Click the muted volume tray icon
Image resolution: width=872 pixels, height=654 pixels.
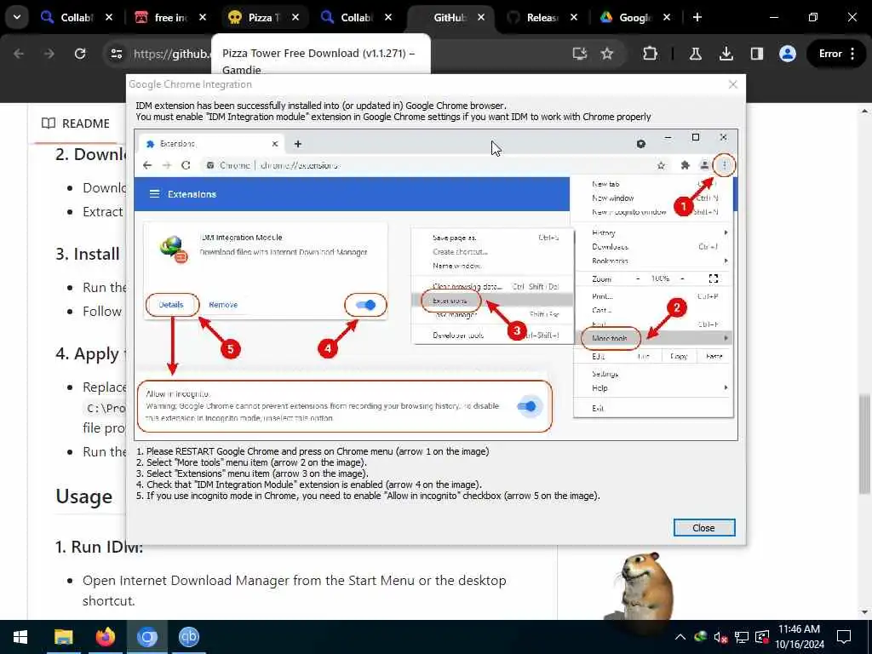[x=721, y=637]
